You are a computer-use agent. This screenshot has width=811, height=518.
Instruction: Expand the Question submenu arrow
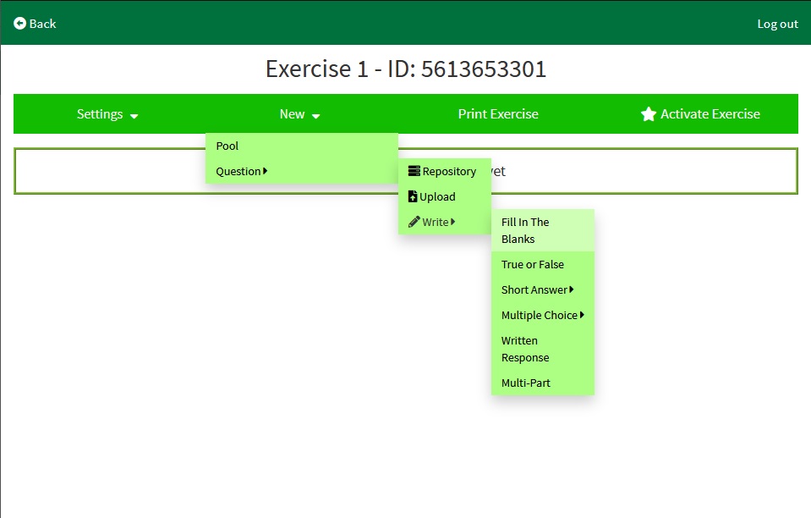tap(266, 171)
